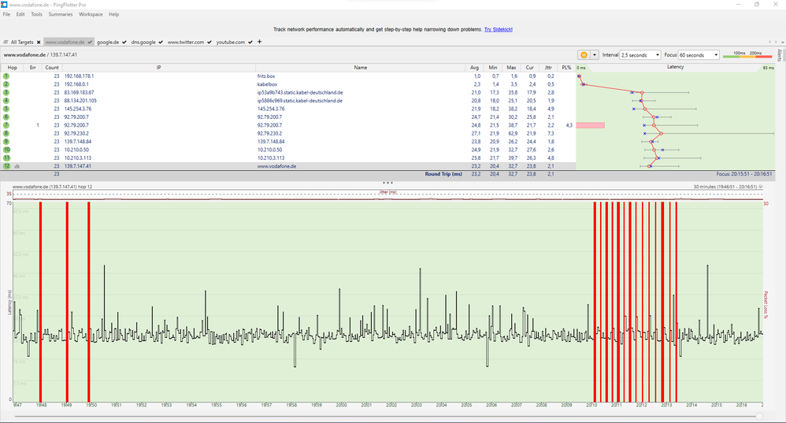This screenshot has height=423, width=786.
Task: Click the scroll tabs left arrow
Action: [770, 42]
